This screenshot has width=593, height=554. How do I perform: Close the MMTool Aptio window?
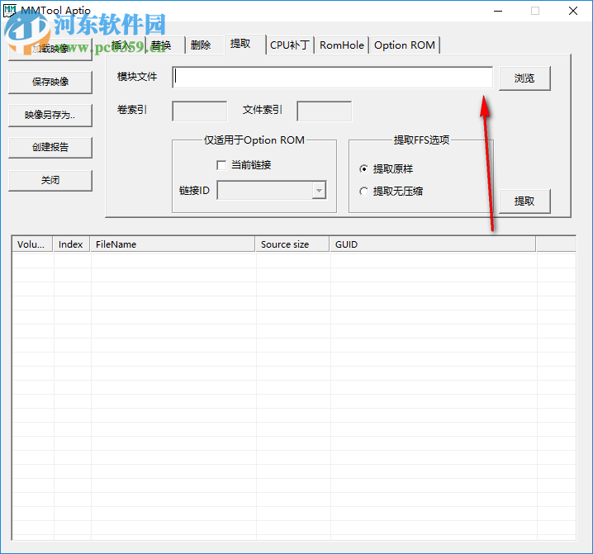tap(573, 11)
